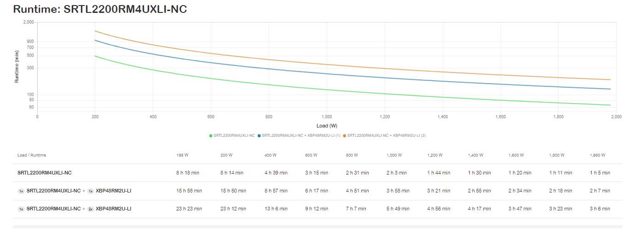Click the '13 h 6 min' cell

pyautogui.click(x=276, y=209)
